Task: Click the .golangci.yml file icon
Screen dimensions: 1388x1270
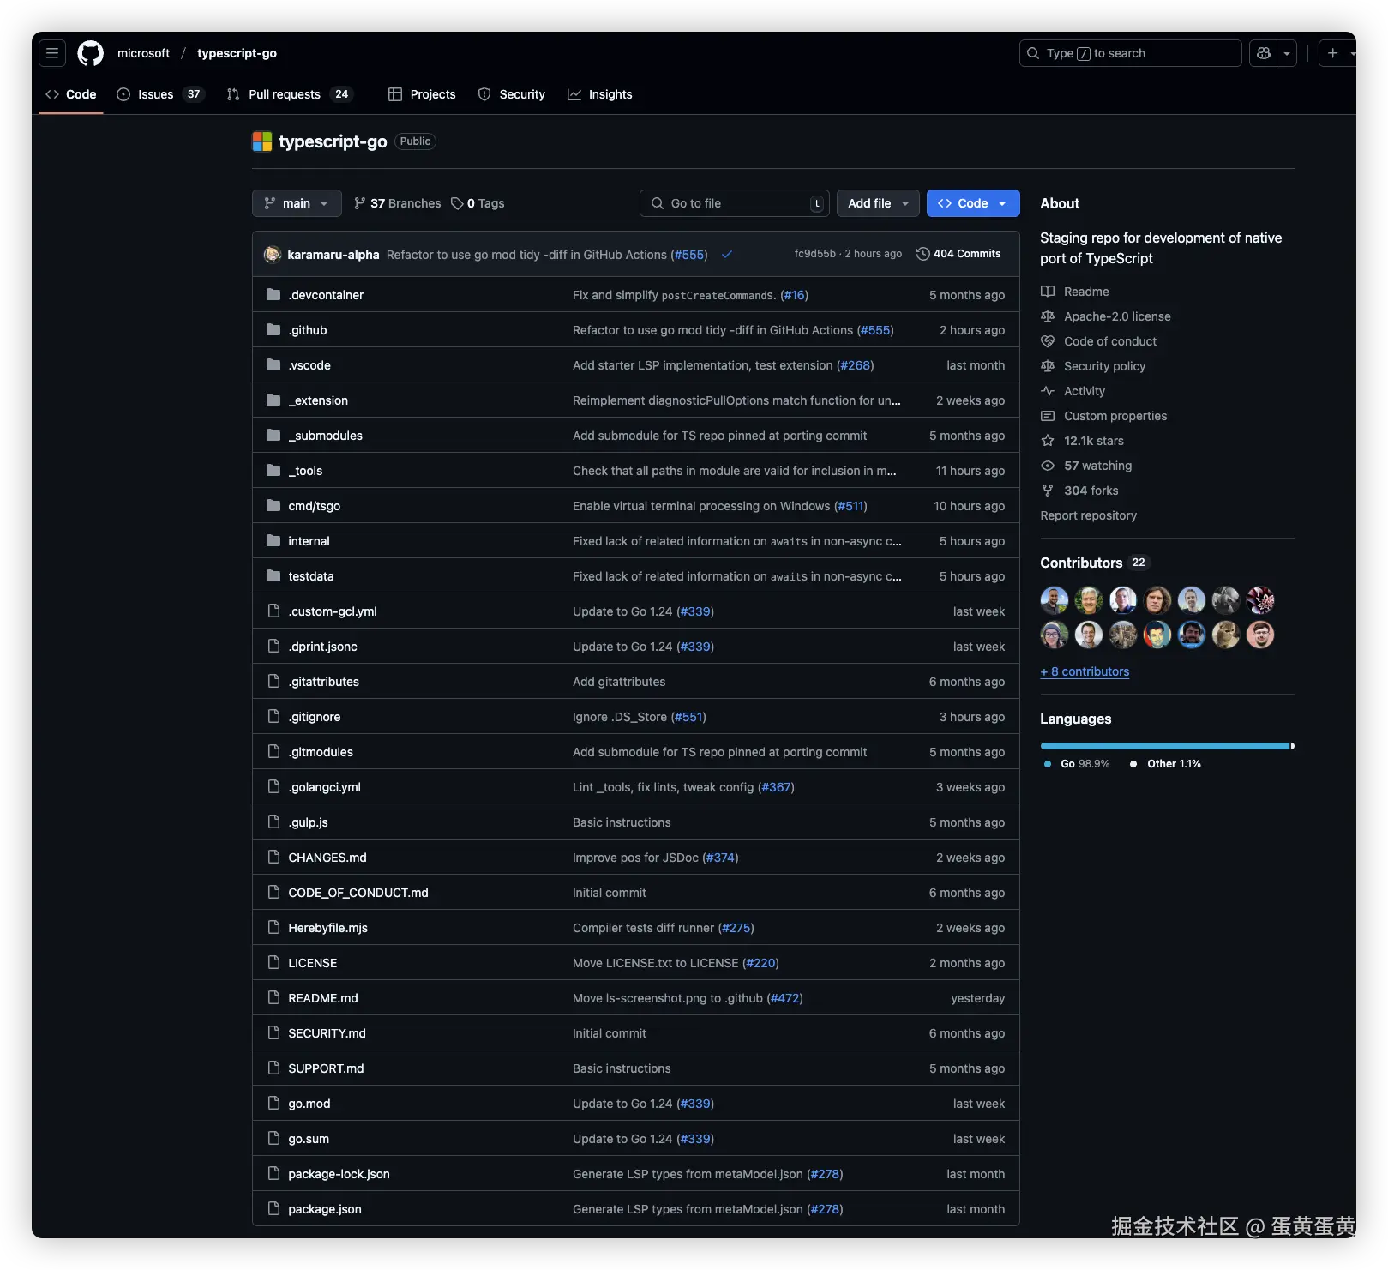Action: coord(273,787)
